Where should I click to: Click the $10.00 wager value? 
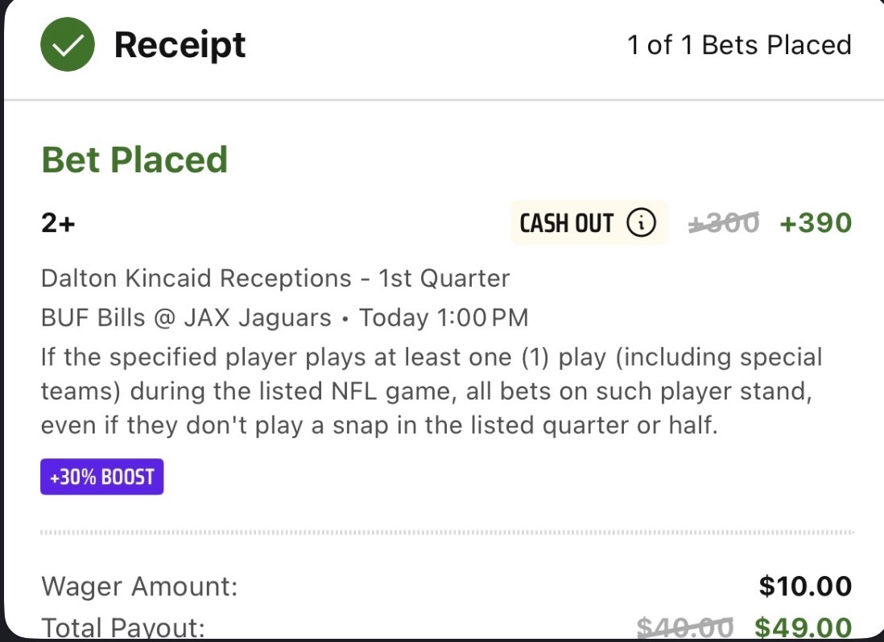(805, 586)
